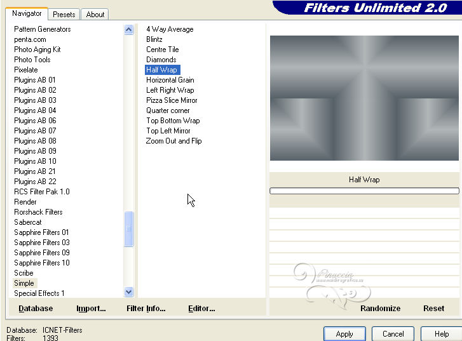Select Plugins AB 10 category

click(x=35, y=161)
